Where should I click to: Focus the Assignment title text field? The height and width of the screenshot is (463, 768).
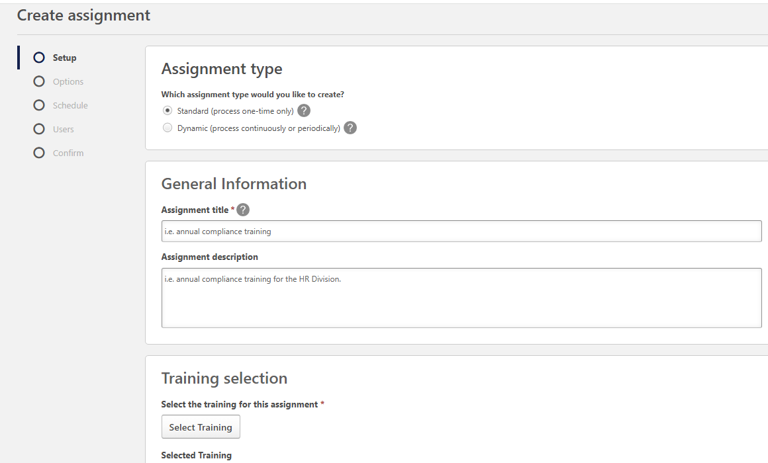coord(461,232)
